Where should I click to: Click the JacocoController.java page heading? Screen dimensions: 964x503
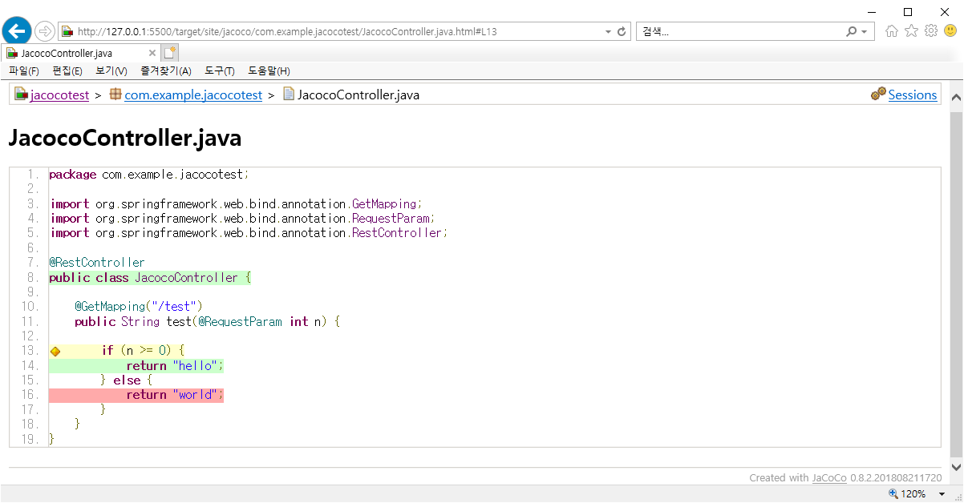pyautogui.click(x=124, y=139)
